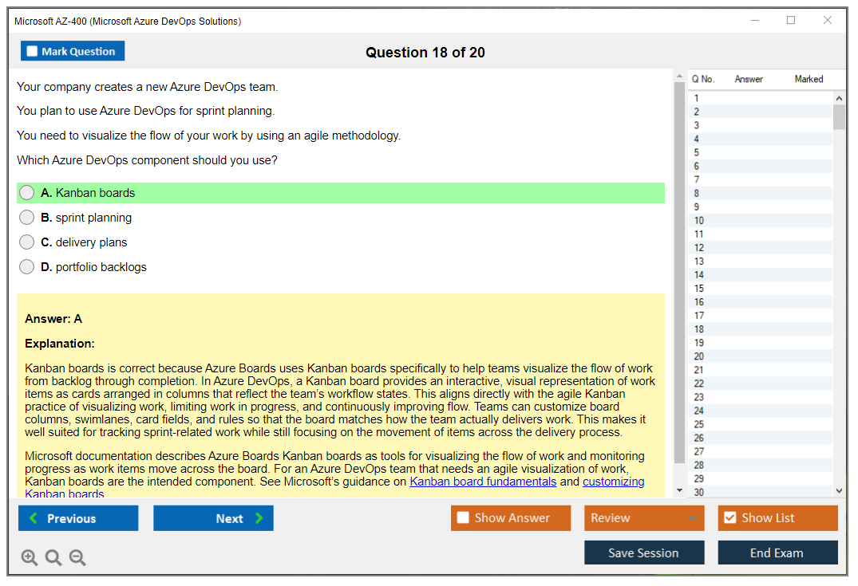858x586 pixels.
Task: Click the Save Session button
Action: click(644, 553)
